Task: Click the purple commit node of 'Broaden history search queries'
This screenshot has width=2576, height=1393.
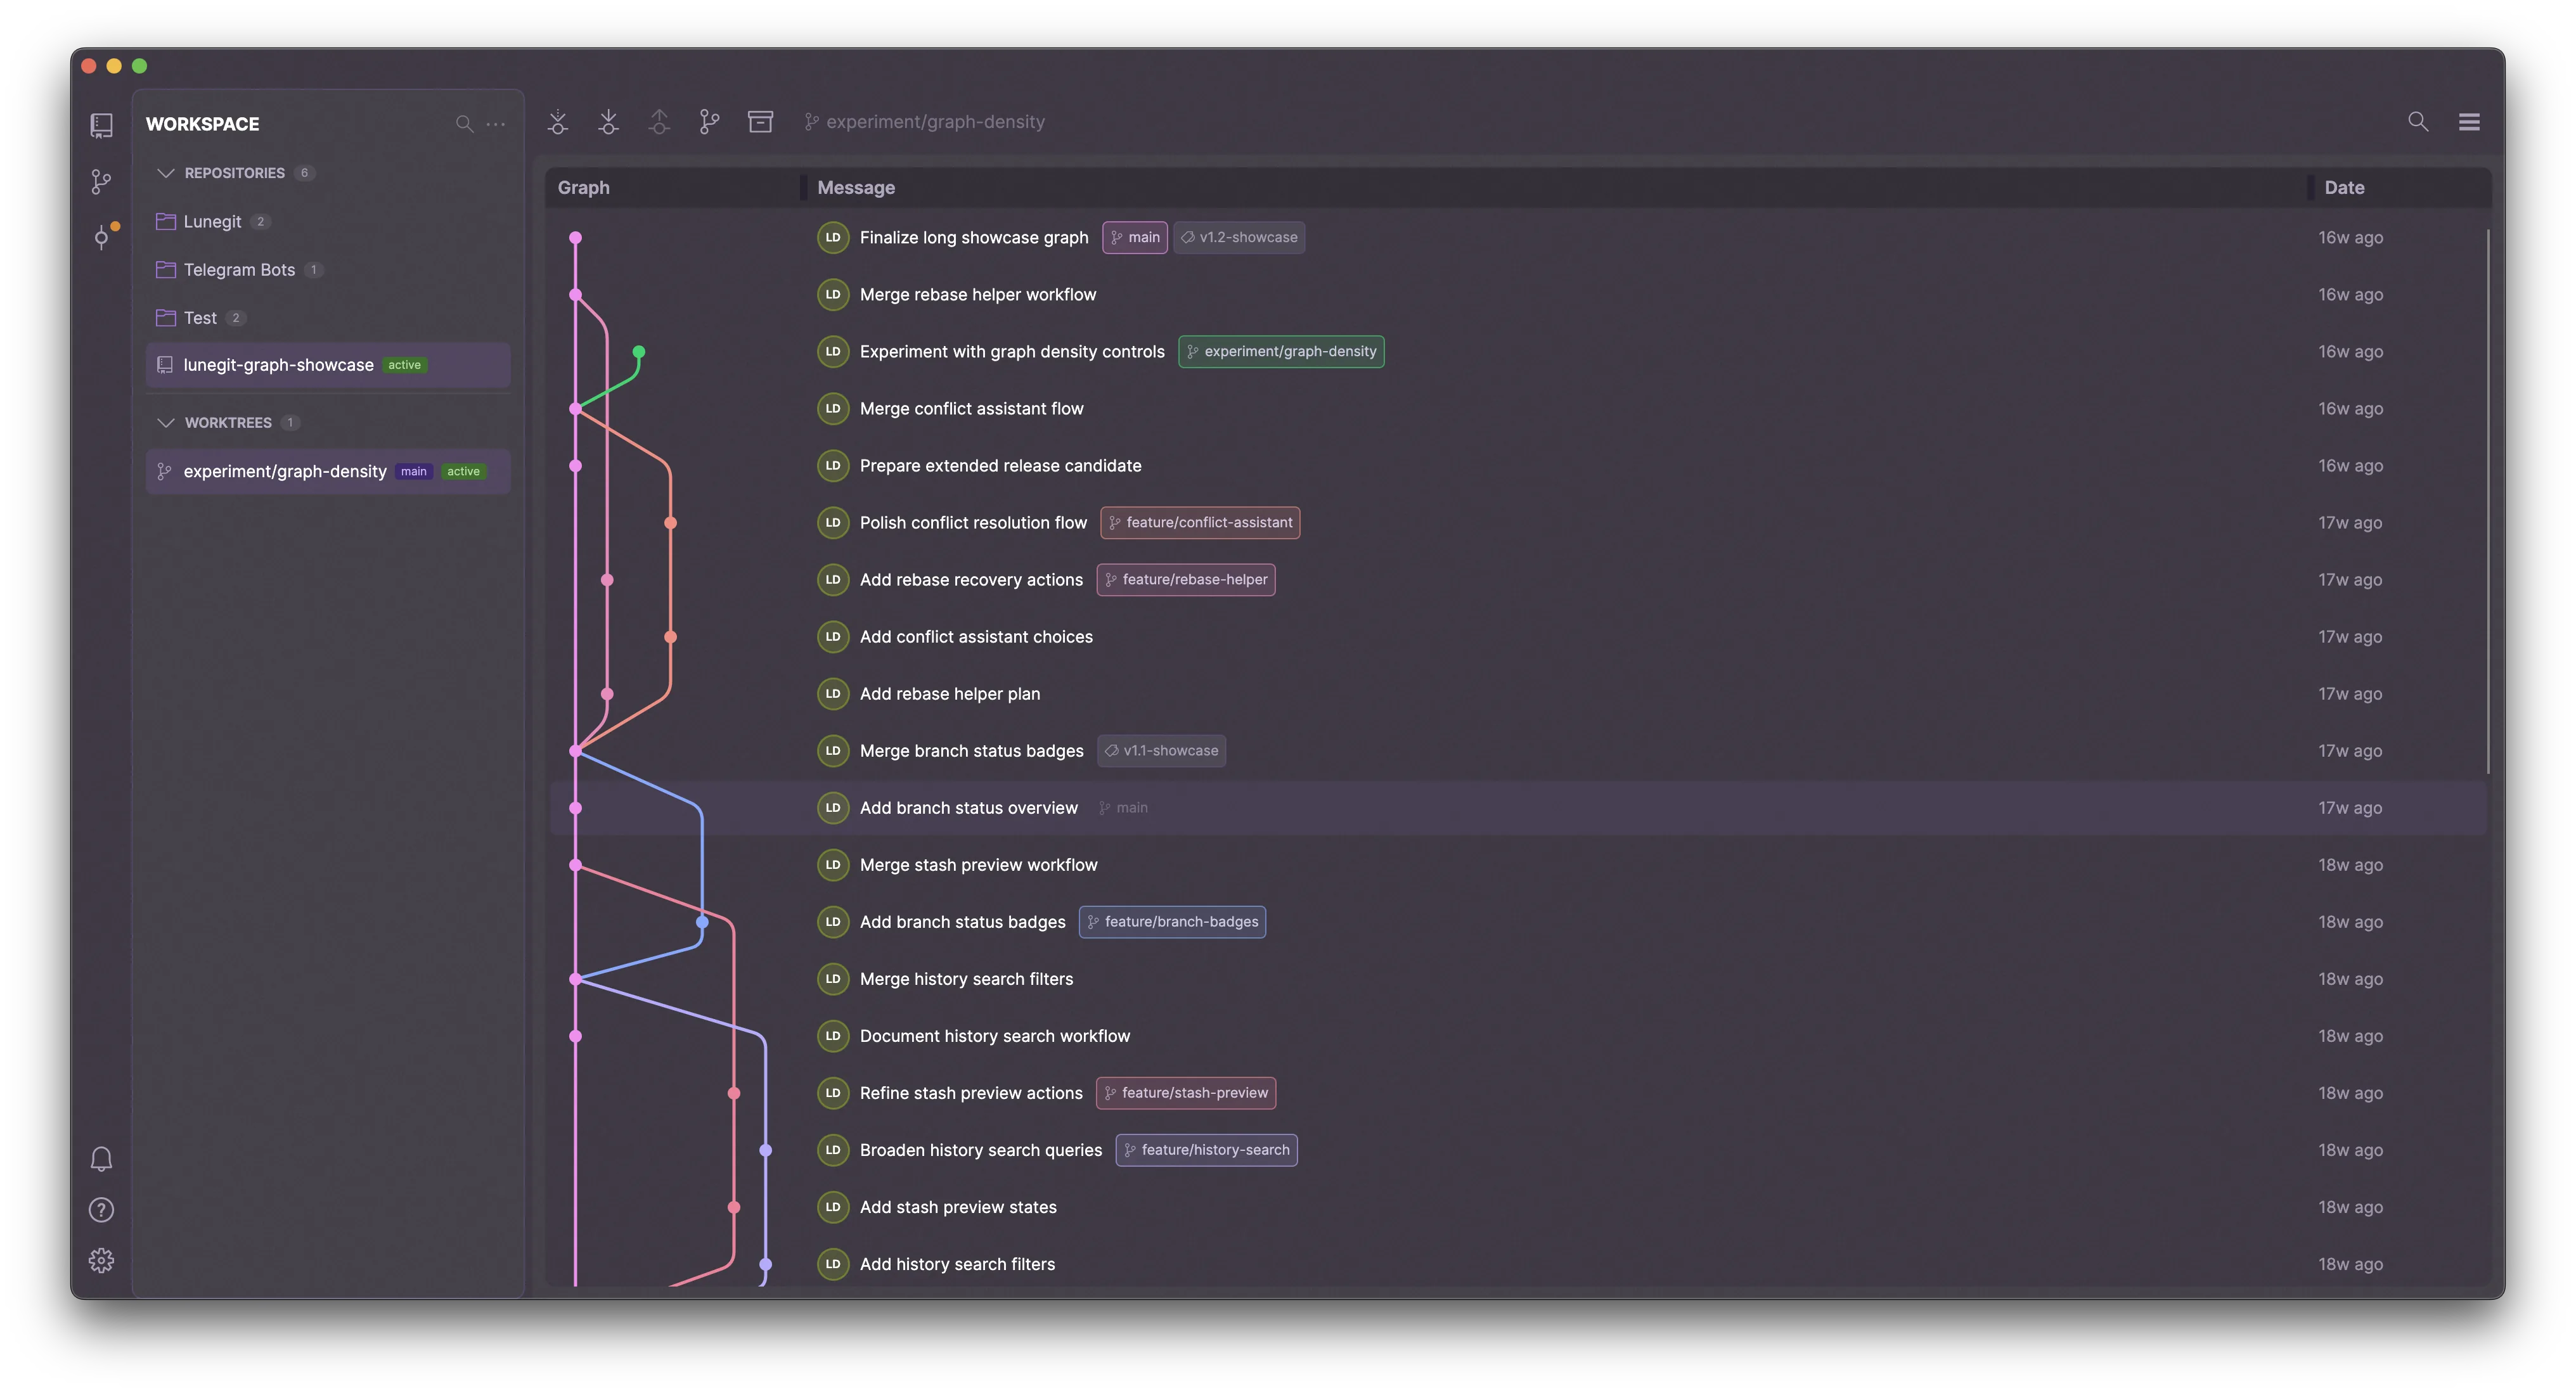Action: click(766, 1150)
